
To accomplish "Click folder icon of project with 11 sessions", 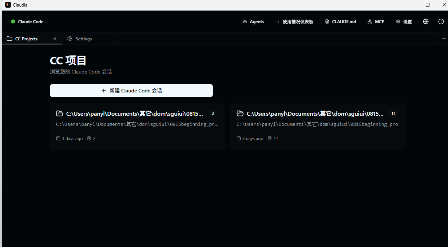I will click(x=240, y=113).
